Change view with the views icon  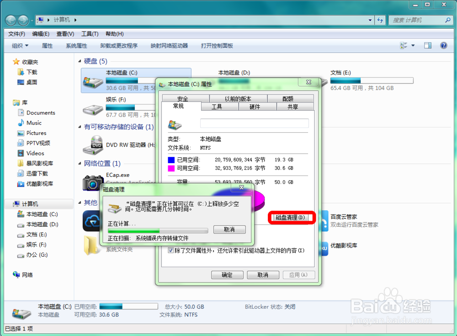click(404, 45)
